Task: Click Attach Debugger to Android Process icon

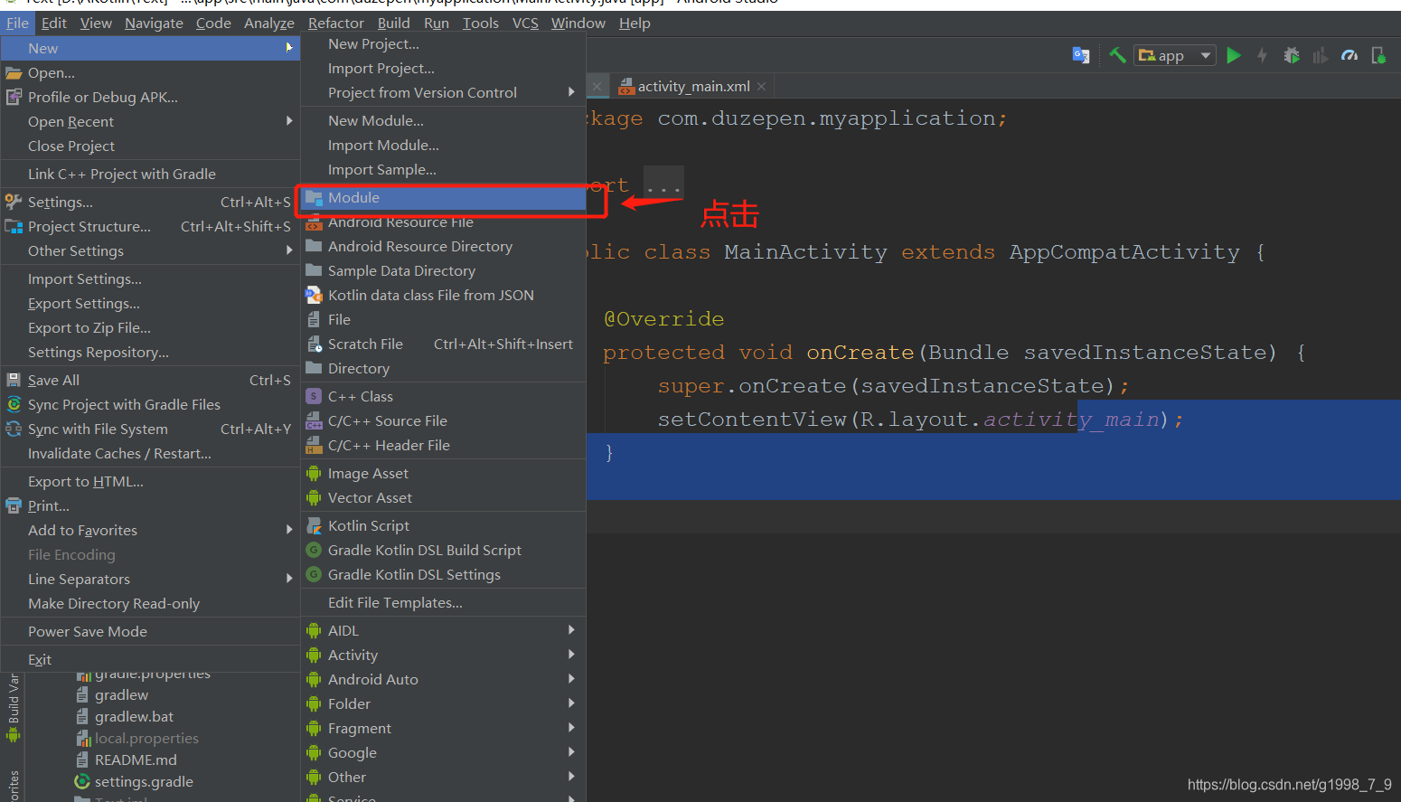Action: tap(1378, 55)
